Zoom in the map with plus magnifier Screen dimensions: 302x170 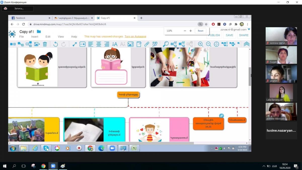click(201, 44)
